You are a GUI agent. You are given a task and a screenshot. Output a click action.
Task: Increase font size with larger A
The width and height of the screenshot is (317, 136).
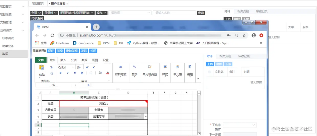click(x=87, y=67)
